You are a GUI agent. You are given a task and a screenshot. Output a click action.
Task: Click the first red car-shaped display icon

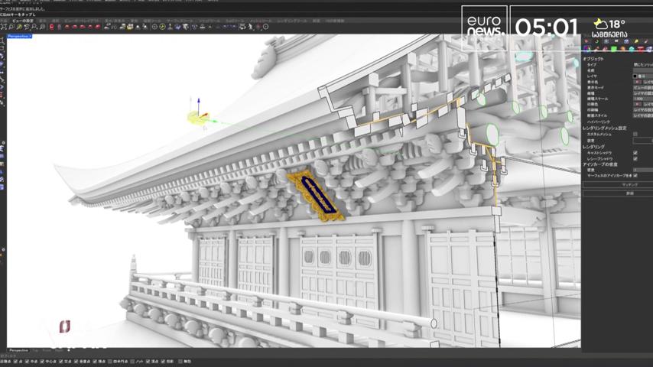pyautogui.click(x=67, y=27)
